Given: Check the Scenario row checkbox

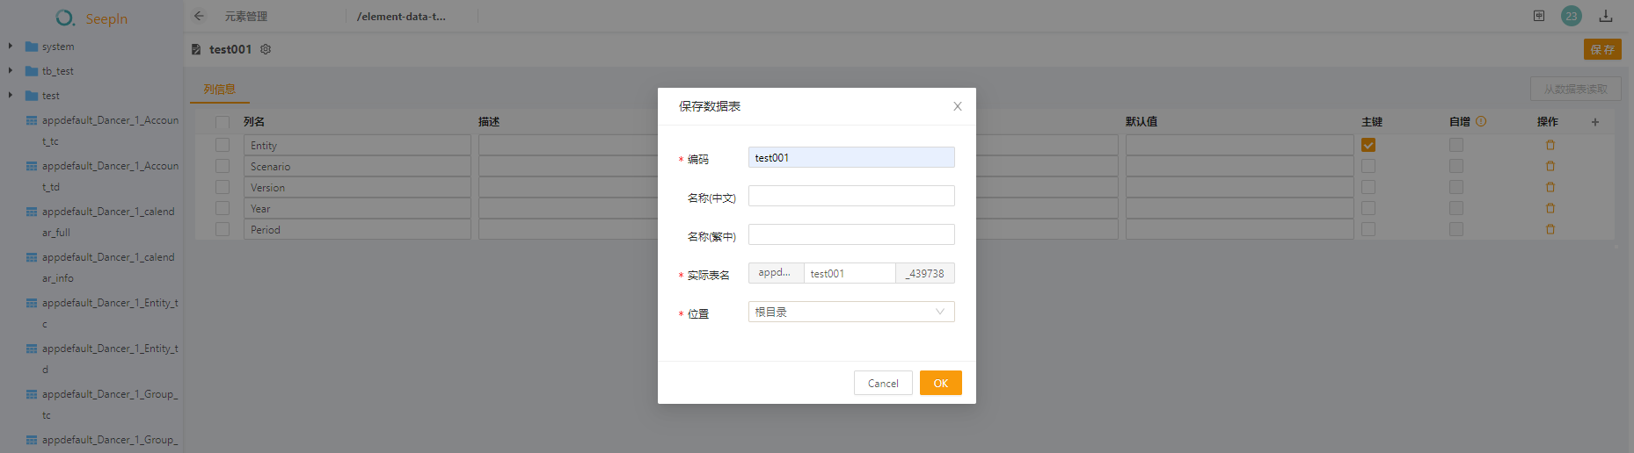Looking at the screenshot, I should tap(222, 166).
